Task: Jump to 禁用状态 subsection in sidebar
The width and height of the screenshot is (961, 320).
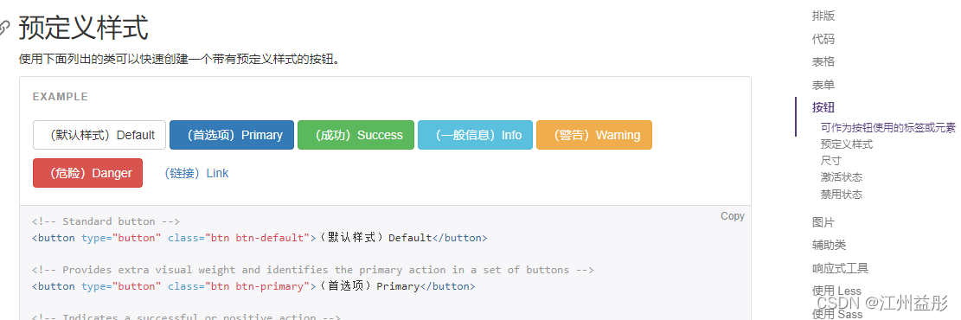Action: click(x=842, y=195)
